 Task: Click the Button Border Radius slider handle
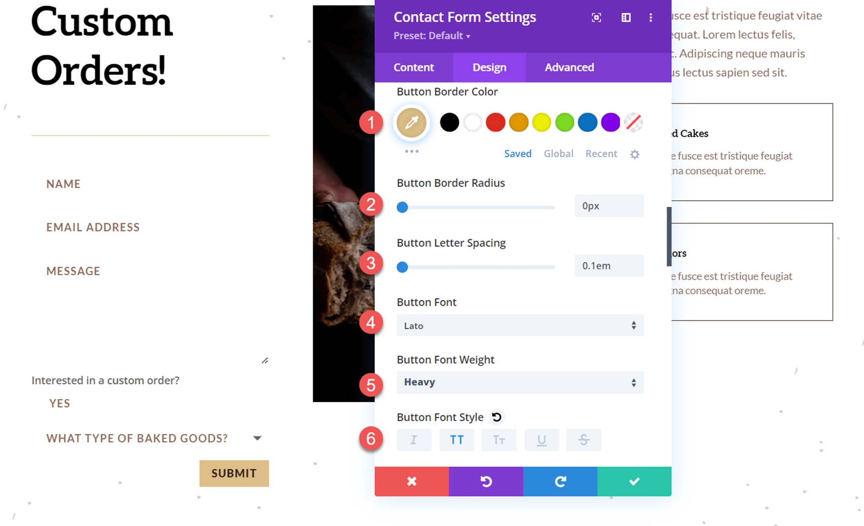tap(402, 207)
